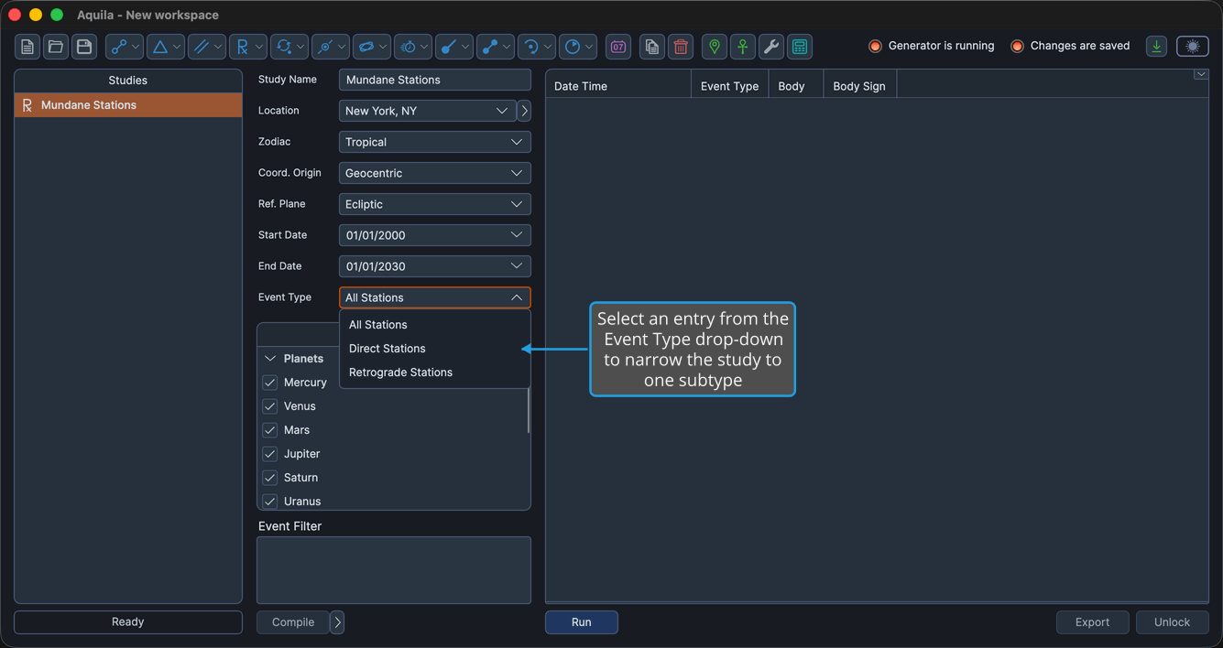Click the Export button
The image size is (1223, 648).
coord(1093,622)
